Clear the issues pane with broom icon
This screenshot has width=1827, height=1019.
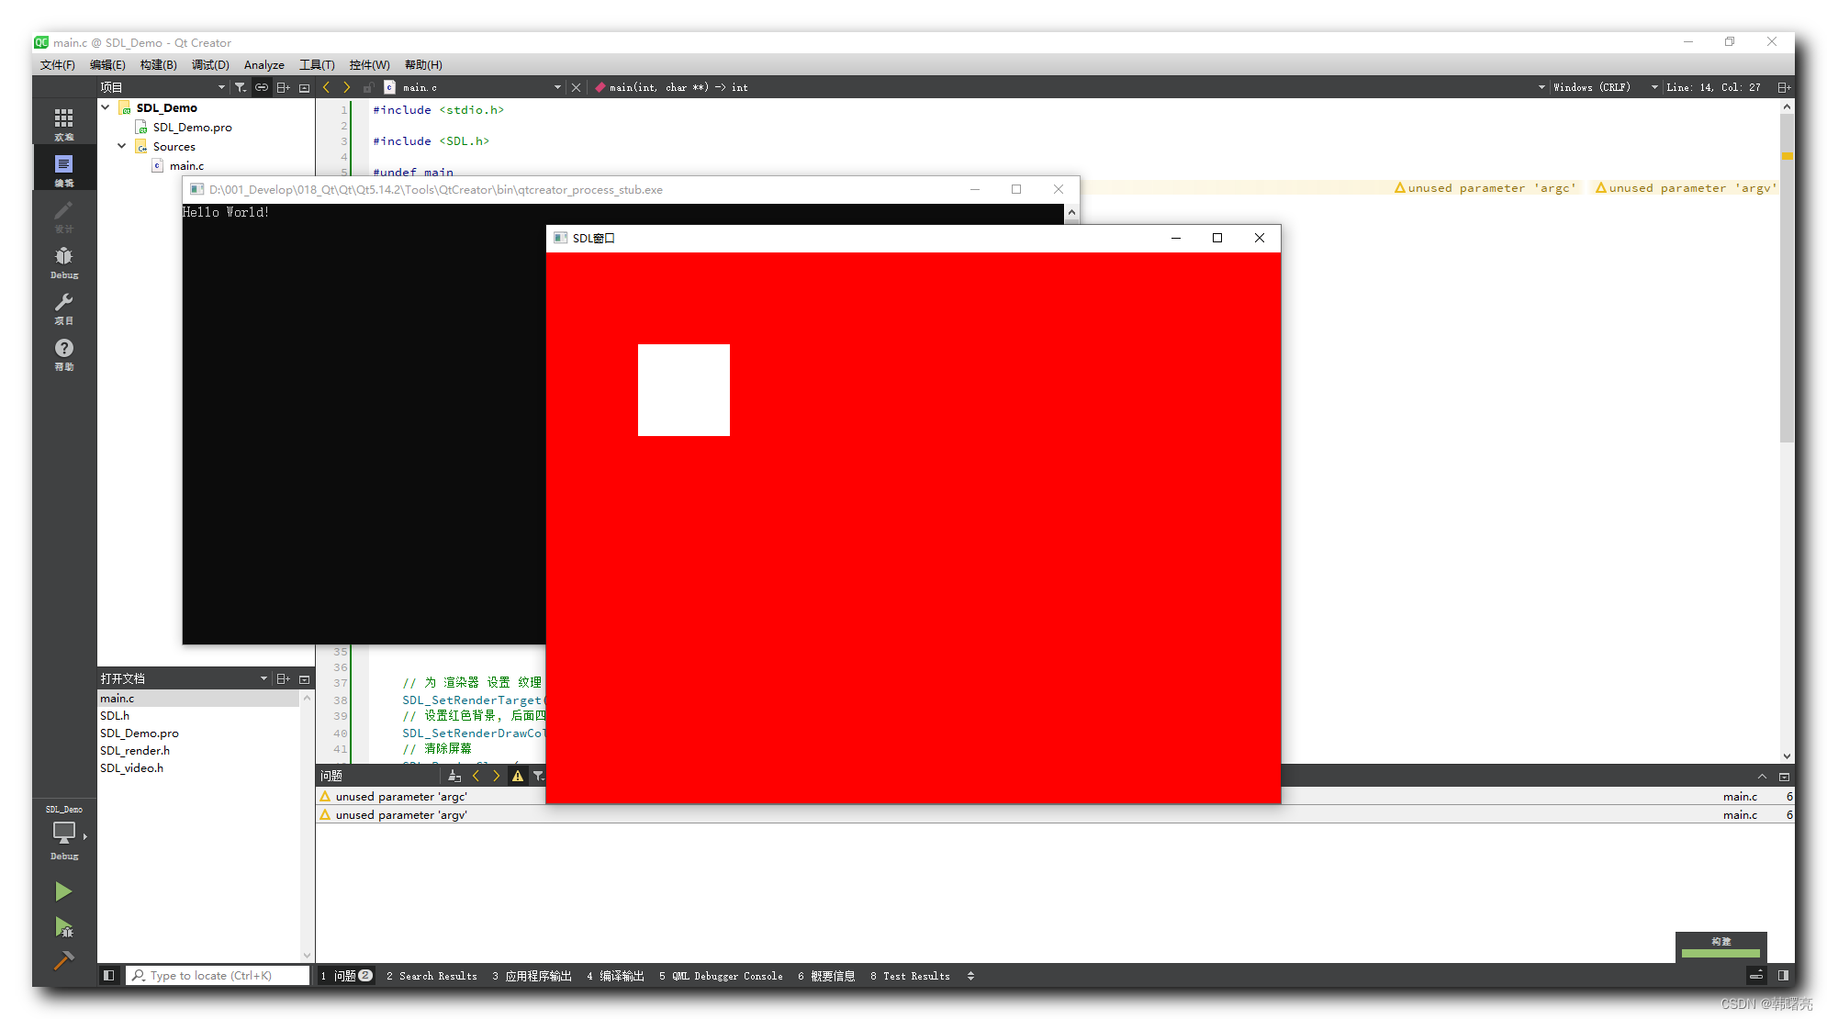click(x=454, y=776)
